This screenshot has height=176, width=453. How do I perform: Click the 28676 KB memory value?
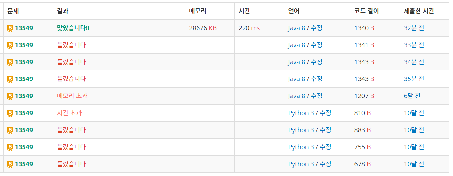(x=203, y=28)
